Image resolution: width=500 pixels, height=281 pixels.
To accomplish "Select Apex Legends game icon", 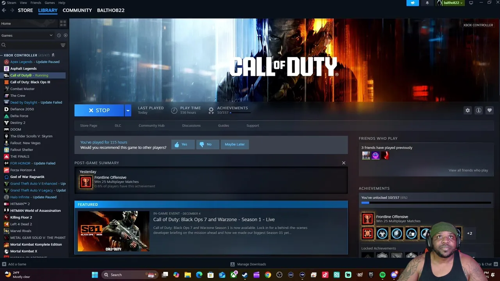I will (6, 62).
